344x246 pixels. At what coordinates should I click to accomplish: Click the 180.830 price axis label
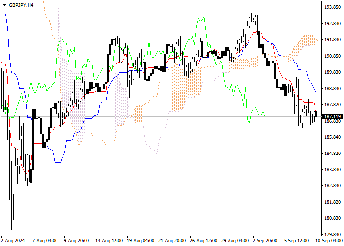click(x=332, y=218)
